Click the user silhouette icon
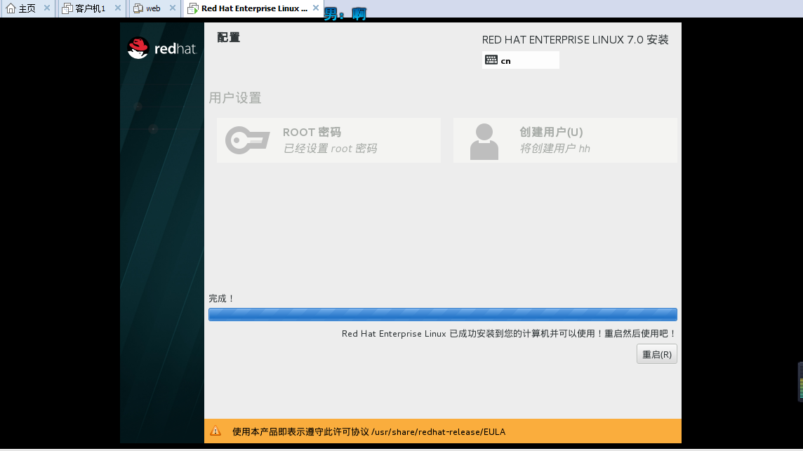 (x=484, y=142)
